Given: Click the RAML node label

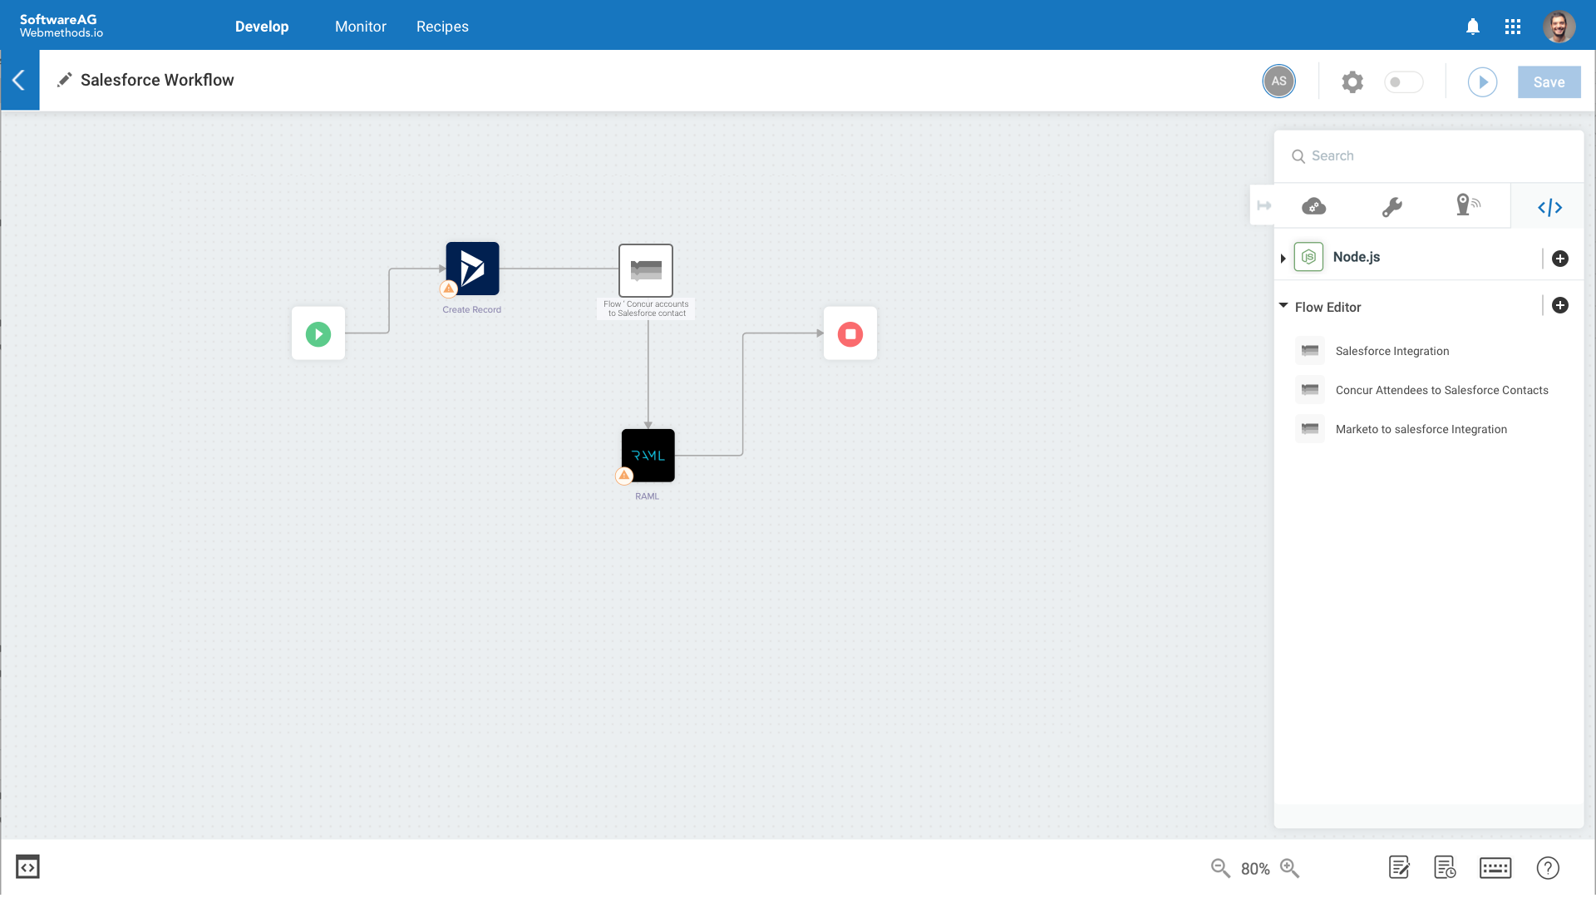Looking at the screenshot, I should (x=647, y=496).
